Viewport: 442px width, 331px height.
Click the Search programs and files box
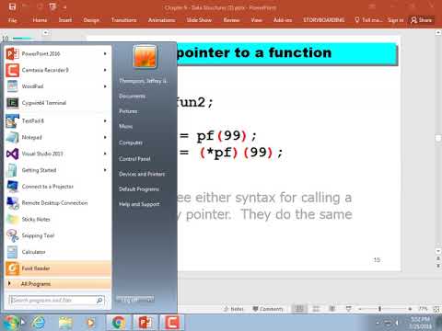click(x=57, y=301)
